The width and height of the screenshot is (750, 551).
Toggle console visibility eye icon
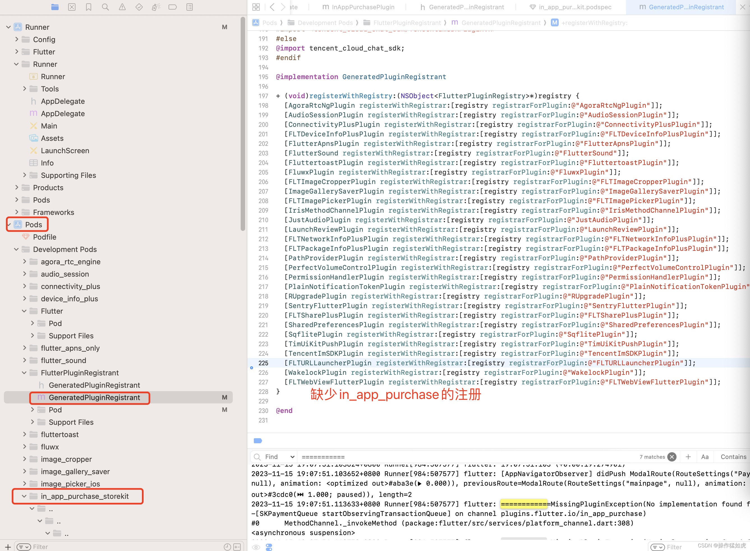coord(256,547)
